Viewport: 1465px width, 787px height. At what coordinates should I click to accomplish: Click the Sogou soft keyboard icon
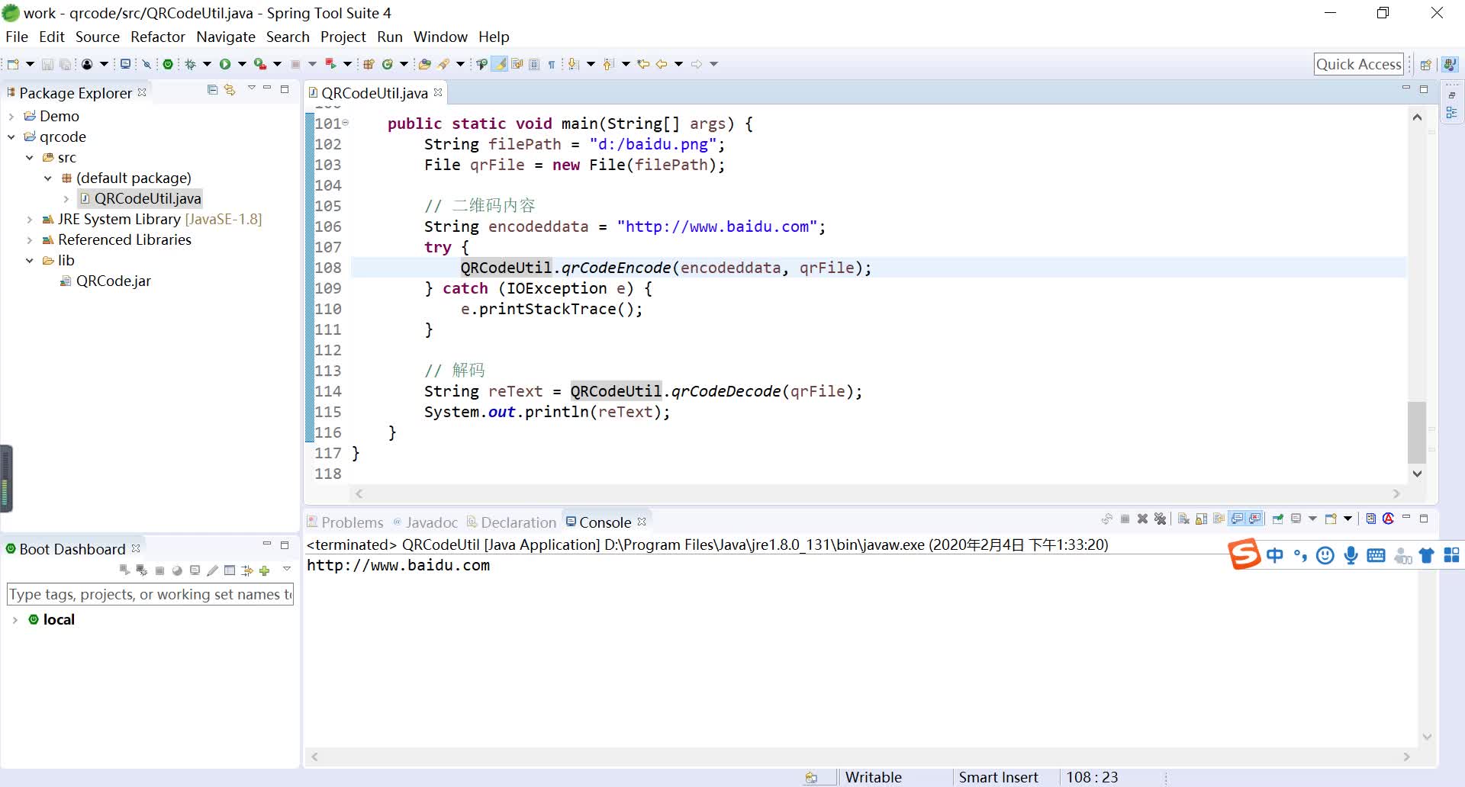(x=1376, y=555)
